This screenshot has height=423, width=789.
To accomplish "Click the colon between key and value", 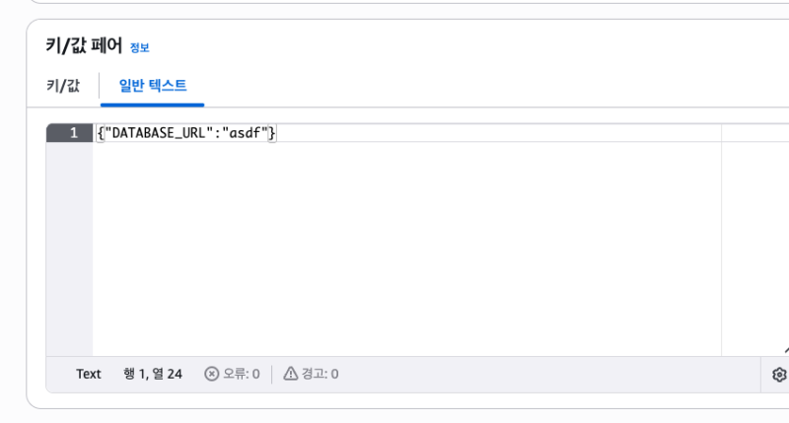I will point(216,133).
